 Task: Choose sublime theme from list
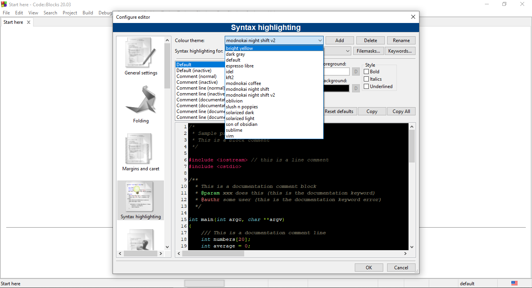[x=274, y=130]
